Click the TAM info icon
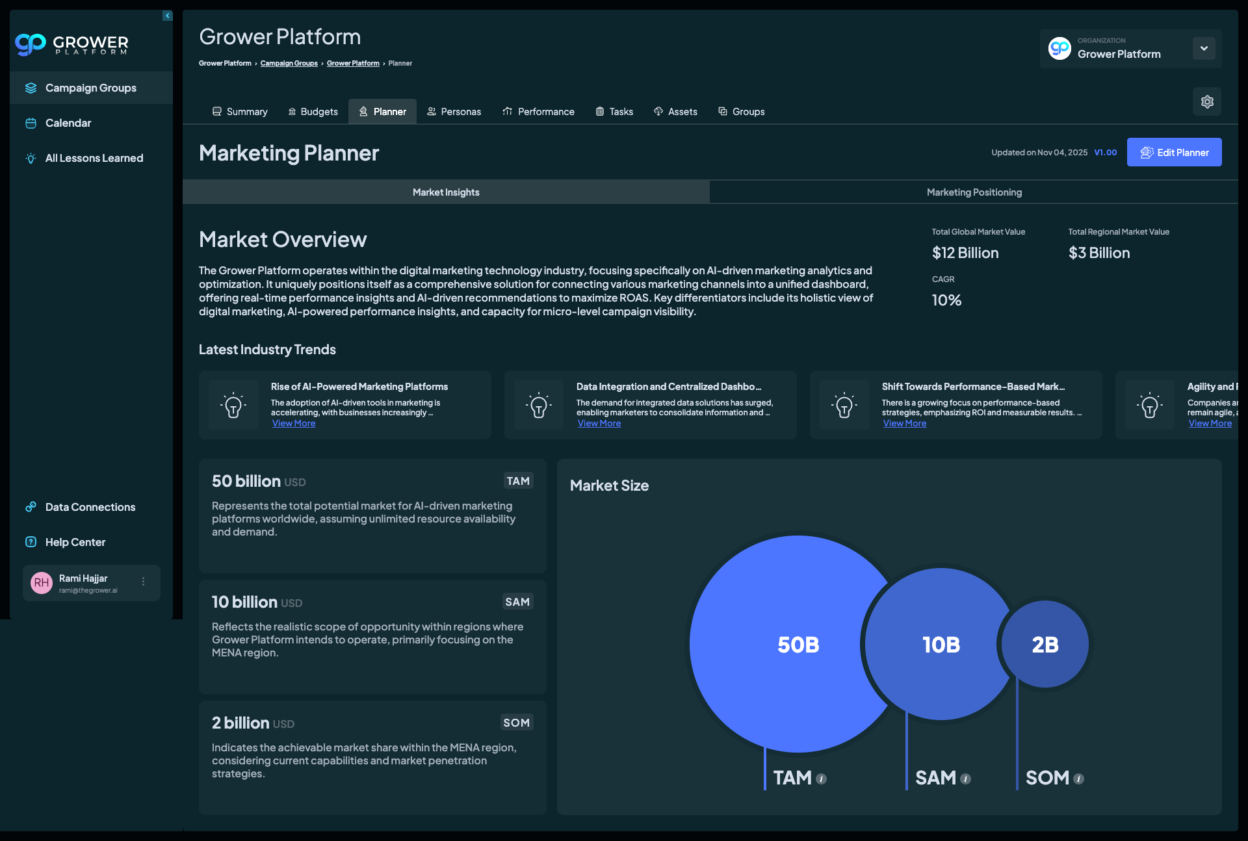 point(822,779)
